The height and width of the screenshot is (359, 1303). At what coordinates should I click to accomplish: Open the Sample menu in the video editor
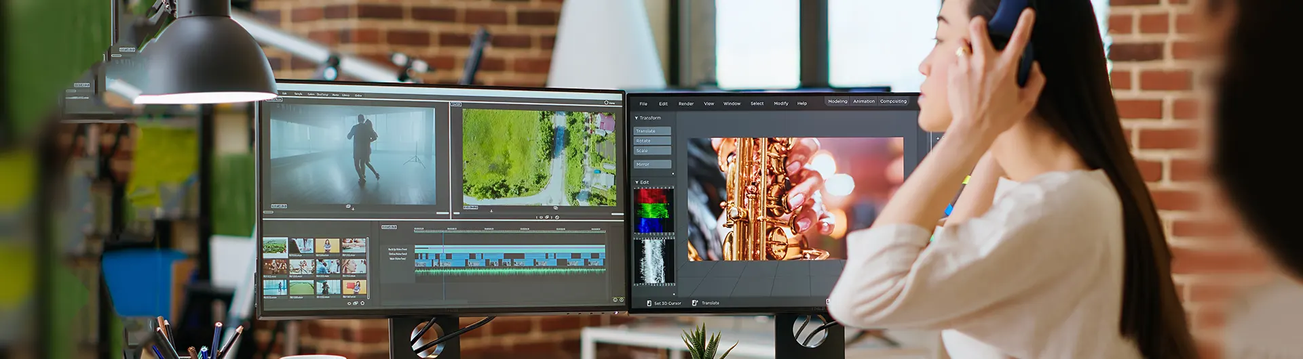[x=298, y=93]
